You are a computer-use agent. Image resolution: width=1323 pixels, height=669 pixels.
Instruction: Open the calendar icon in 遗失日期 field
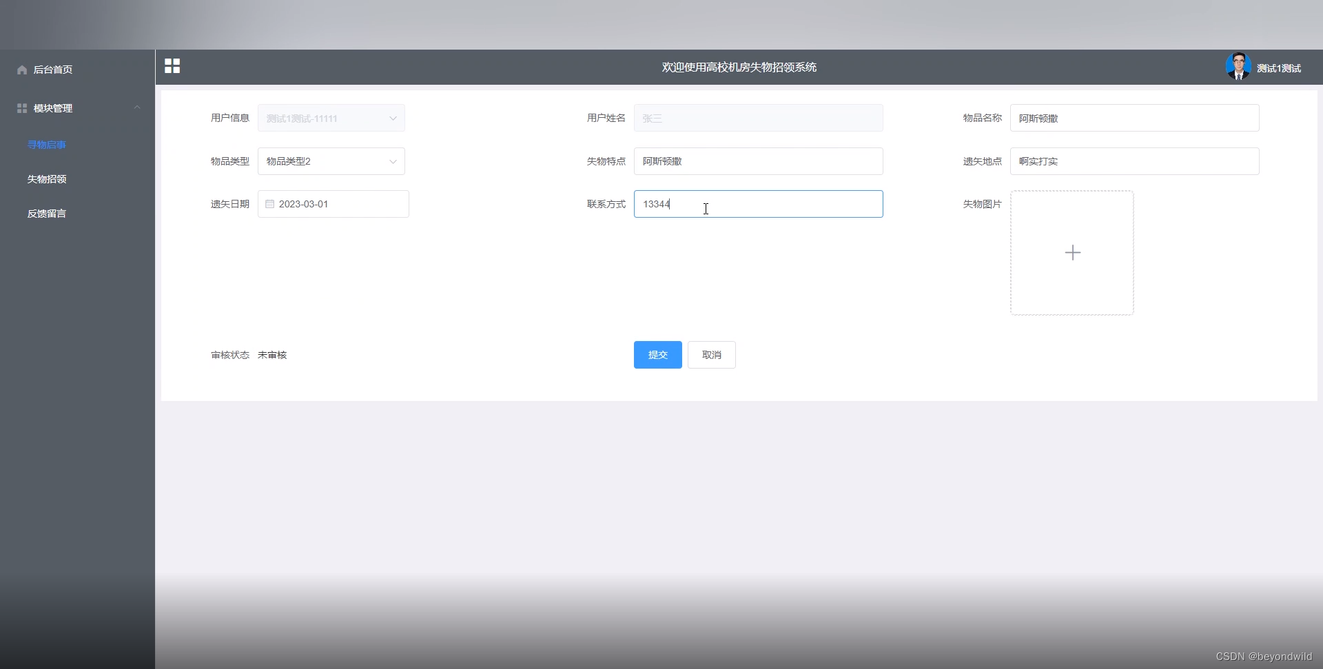coord(269,204)
